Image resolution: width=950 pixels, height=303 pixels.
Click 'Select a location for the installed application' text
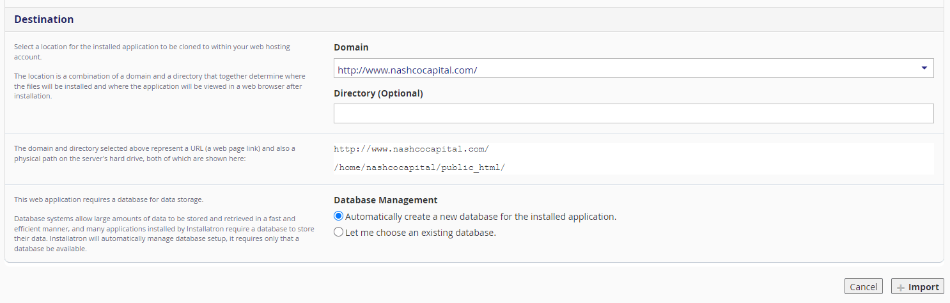[152, 52]
